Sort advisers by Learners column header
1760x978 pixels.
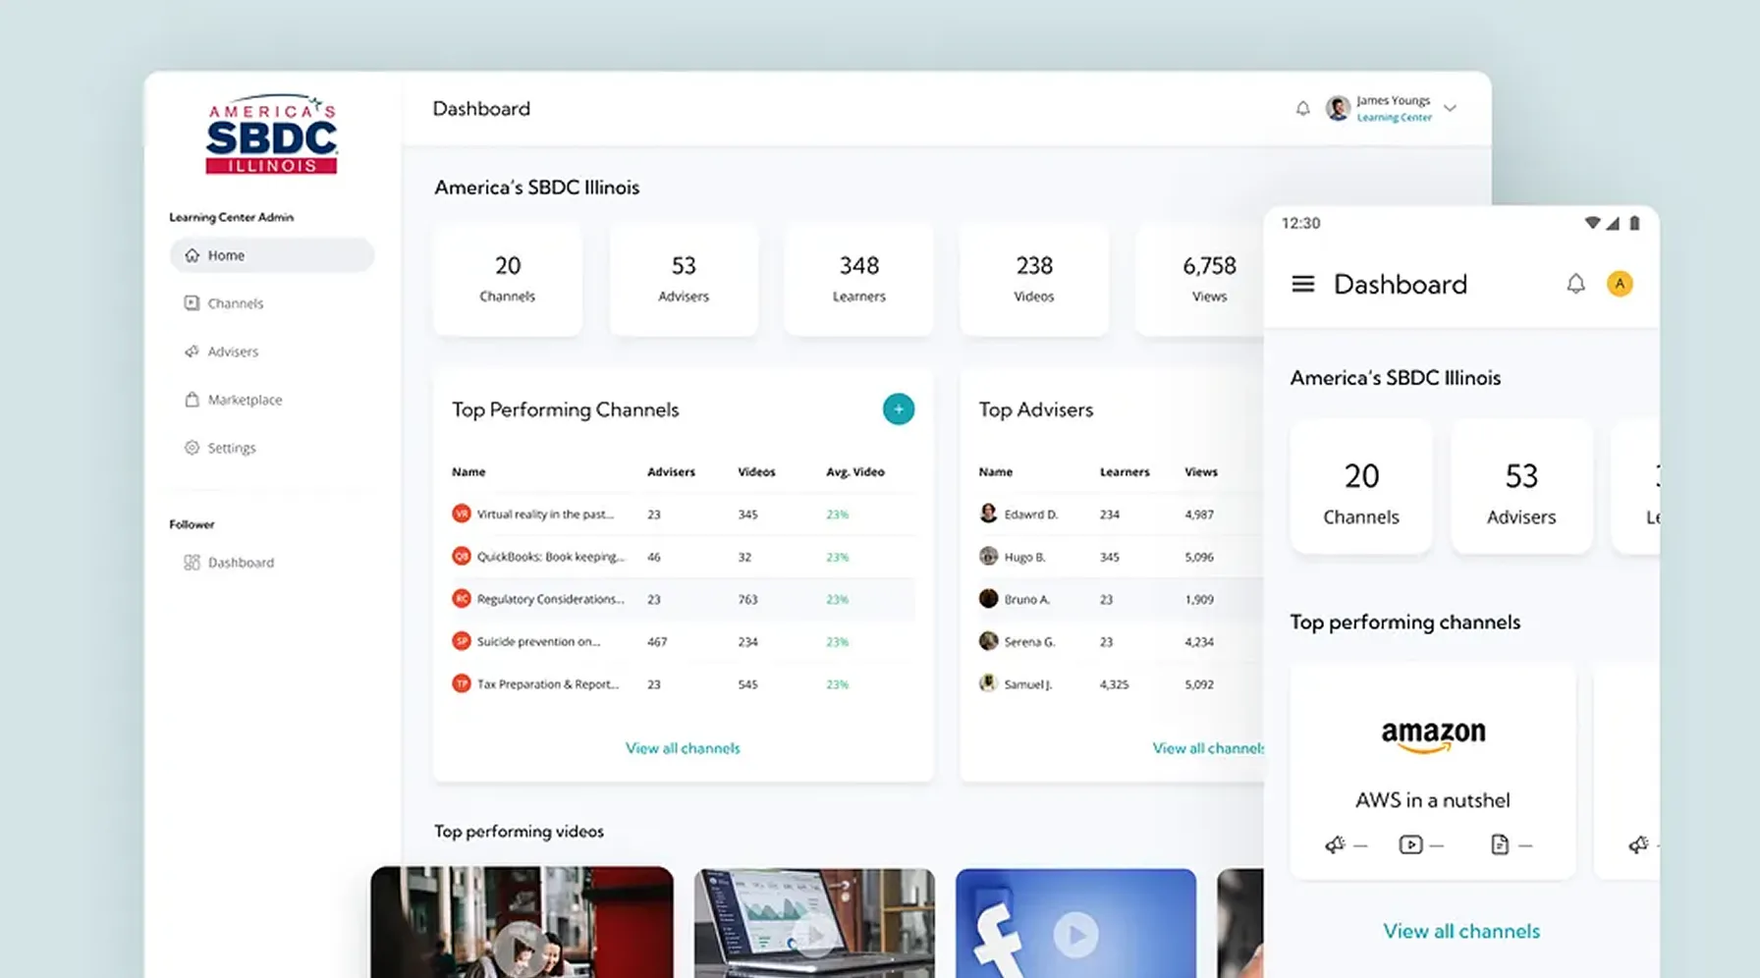pos(1125,472)
